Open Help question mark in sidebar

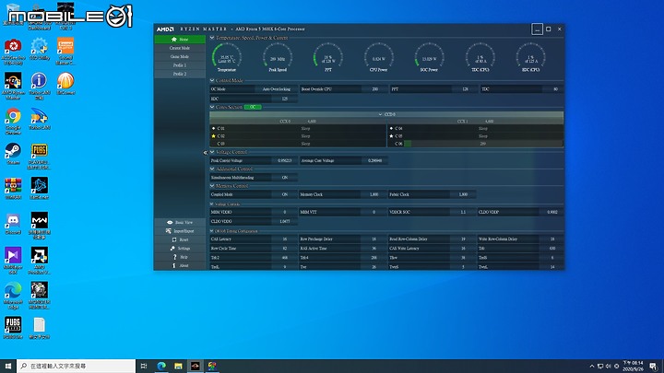[x=174, y=257]
